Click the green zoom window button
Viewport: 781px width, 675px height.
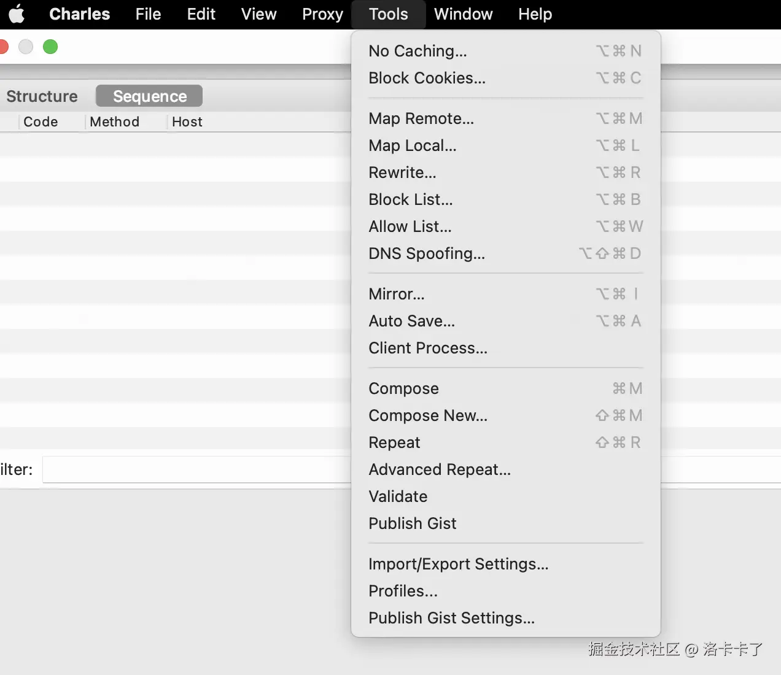[50, 47]
